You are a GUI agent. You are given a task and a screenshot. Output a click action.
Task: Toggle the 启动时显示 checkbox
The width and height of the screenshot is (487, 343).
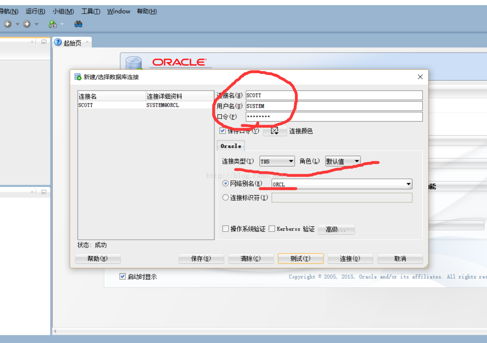pos(123,277)
